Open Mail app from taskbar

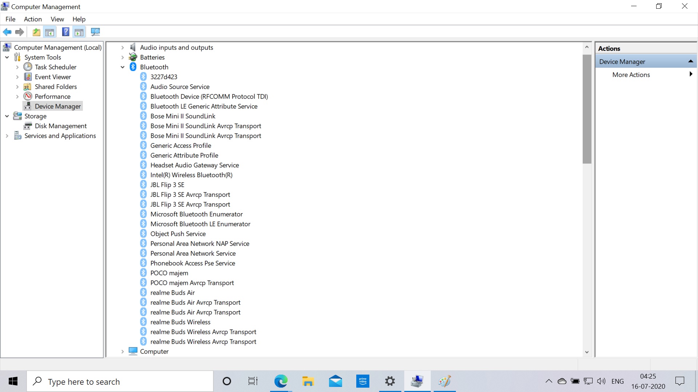(x=335, y=381)
